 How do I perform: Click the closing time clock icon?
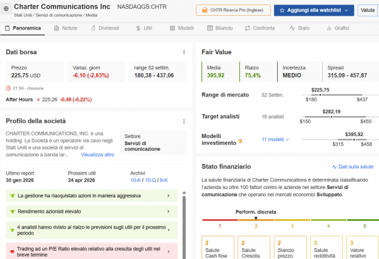(8, 88)
